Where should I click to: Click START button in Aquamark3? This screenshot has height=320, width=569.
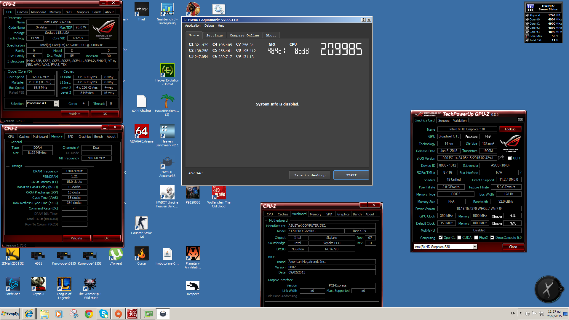pos(351,175)
